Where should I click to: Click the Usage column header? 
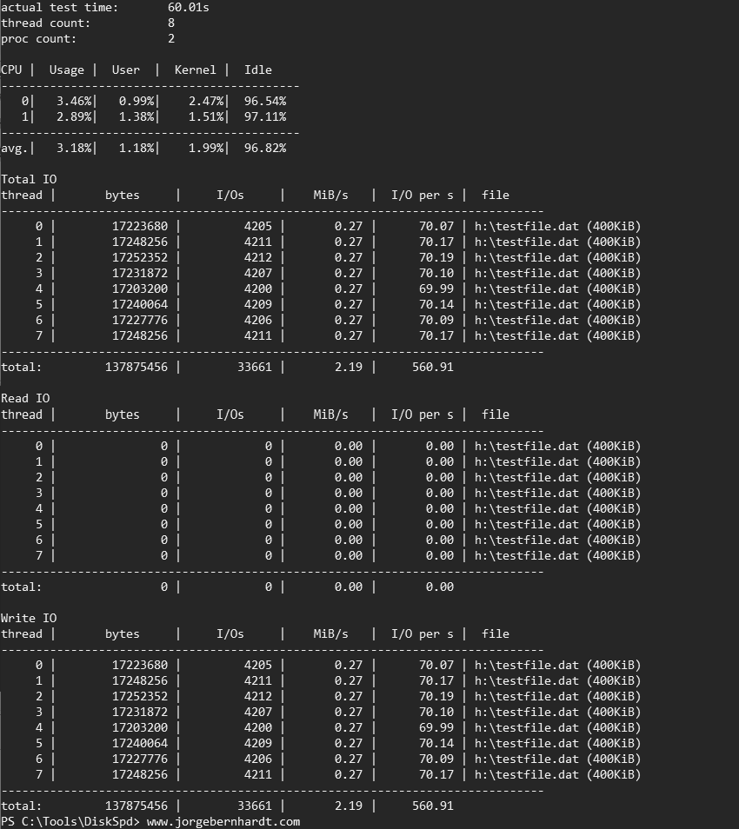(x=66, y=70)
